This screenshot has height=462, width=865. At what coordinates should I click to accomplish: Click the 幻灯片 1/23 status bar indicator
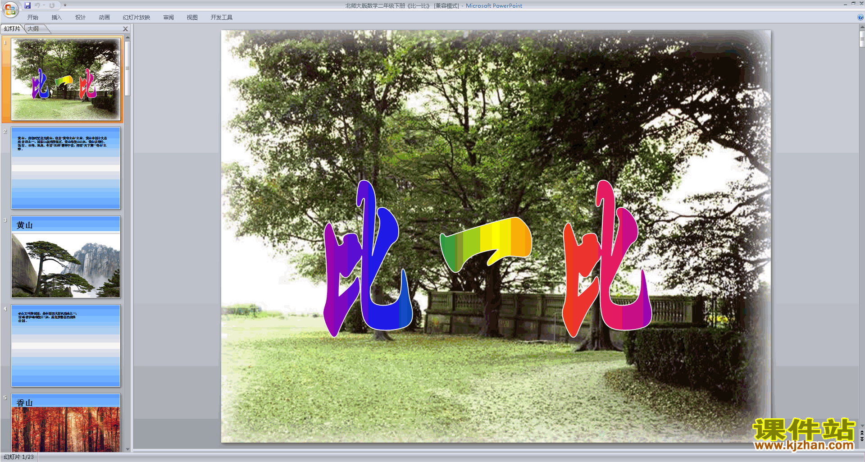[x=19, y=457]
